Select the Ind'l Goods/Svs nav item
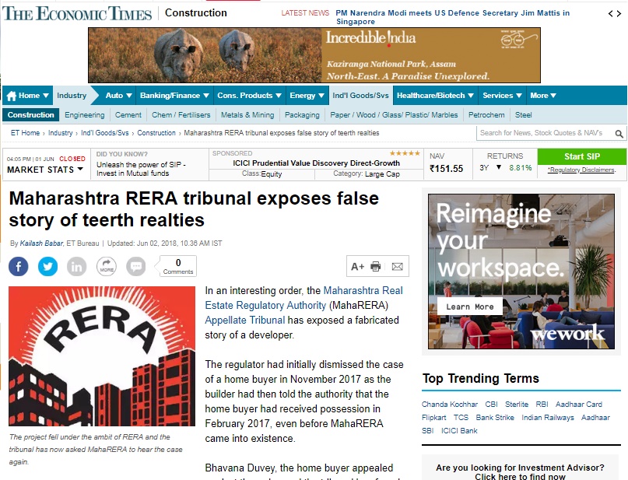 [x=360, y=96]
